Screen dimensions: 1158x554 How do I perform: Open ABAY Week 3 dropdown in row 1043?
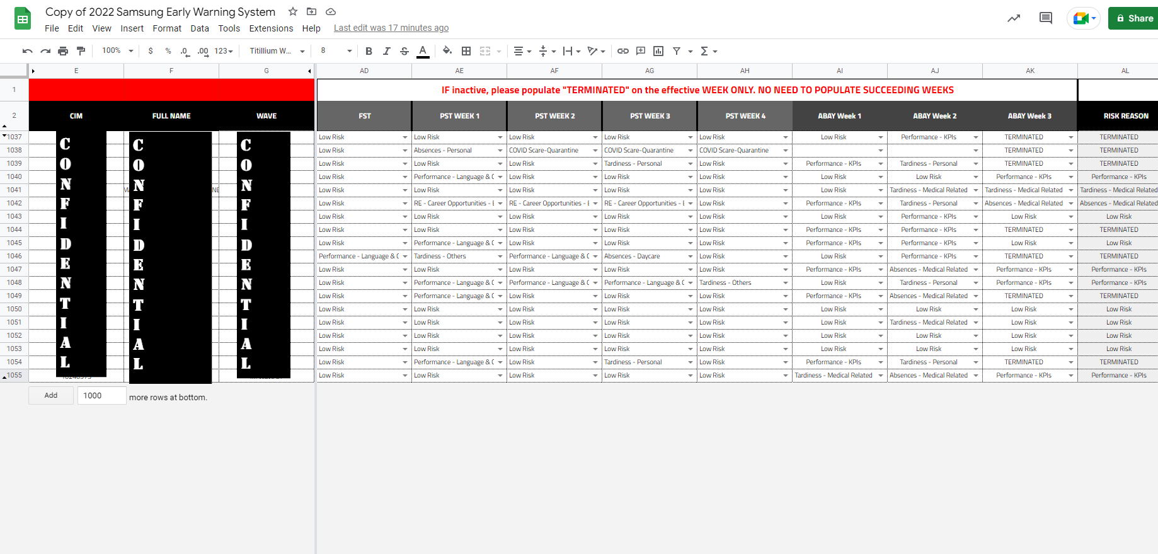pyautogui.click(x=1071, y=217)
